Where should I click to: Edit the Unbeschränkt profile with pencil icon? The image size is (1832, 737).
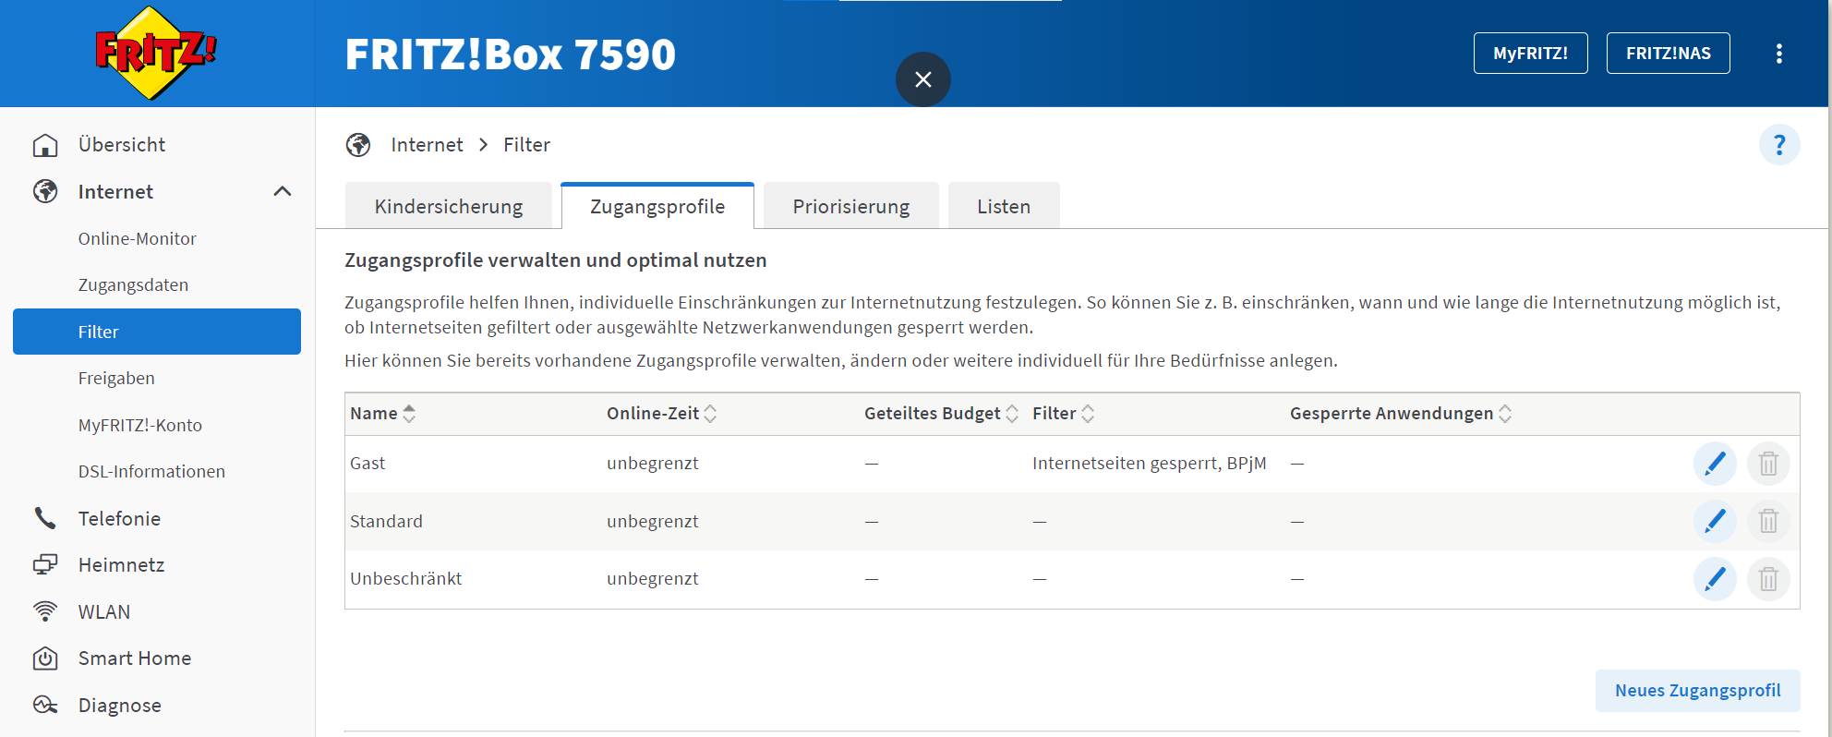pos(1715,579)
